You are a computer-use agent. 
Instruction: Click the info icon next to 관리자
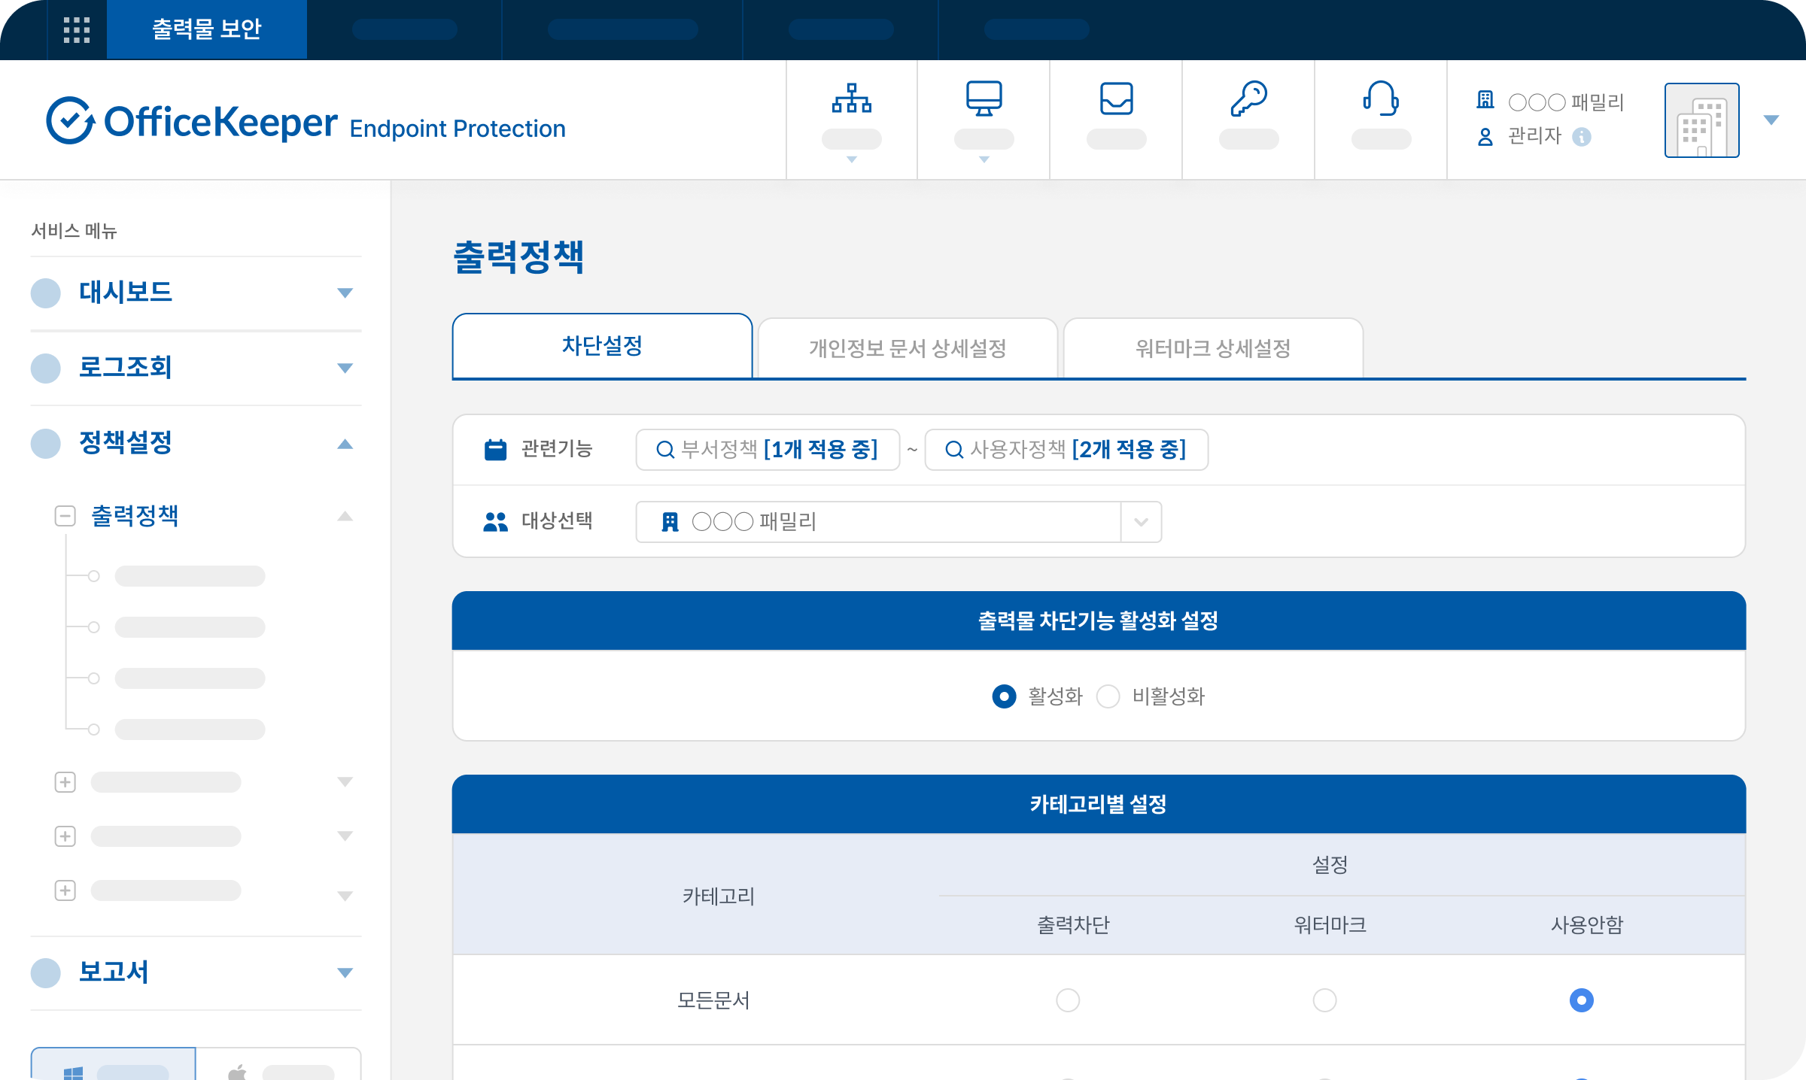(x=1582, y=137)
